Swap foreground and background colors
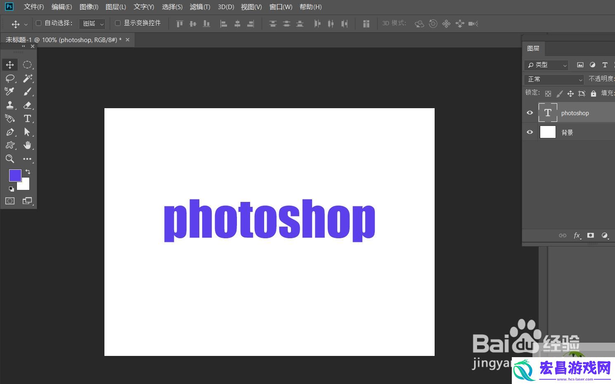The height and width of the screenshot is (384, 615). point(28,171)
